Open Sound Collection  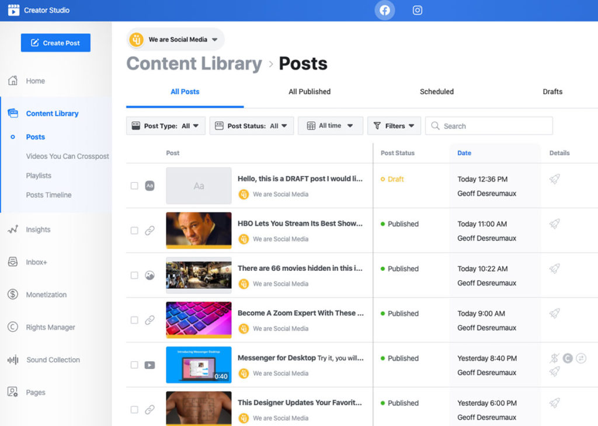click(53, 360)
